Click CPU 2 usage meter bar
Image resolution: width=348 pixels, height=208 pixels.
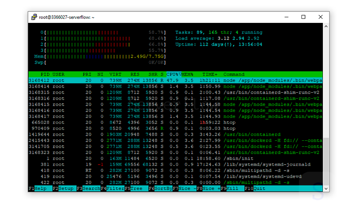103,44
